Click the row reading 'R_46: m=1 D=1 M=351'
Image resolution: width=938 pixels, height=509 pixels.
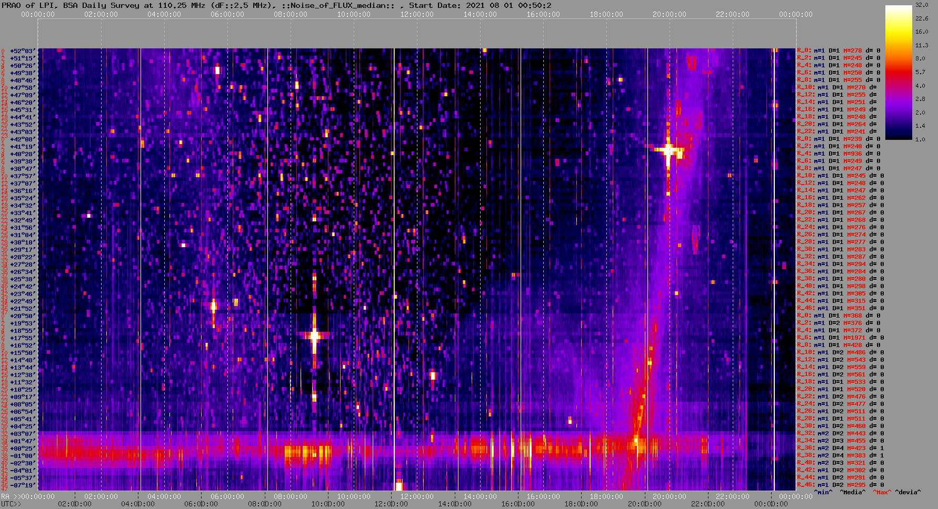(840, 309)
